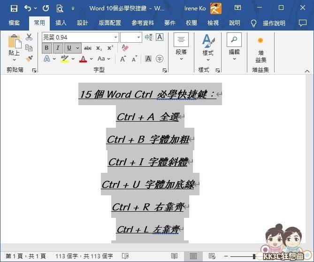Open underline style dropdown arrow
Viewport: 314px width, 262px height.
pos(78,48)
